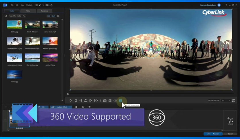
Task: Take a snapshot with camera icon
Action: pyautogui.click(x=105, y=101)
